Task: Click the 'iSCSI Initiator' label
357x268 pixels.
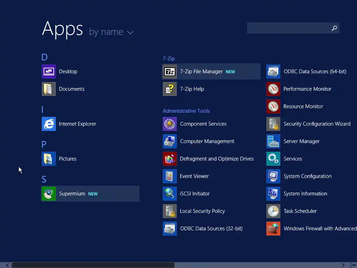Action: (195, 194)
